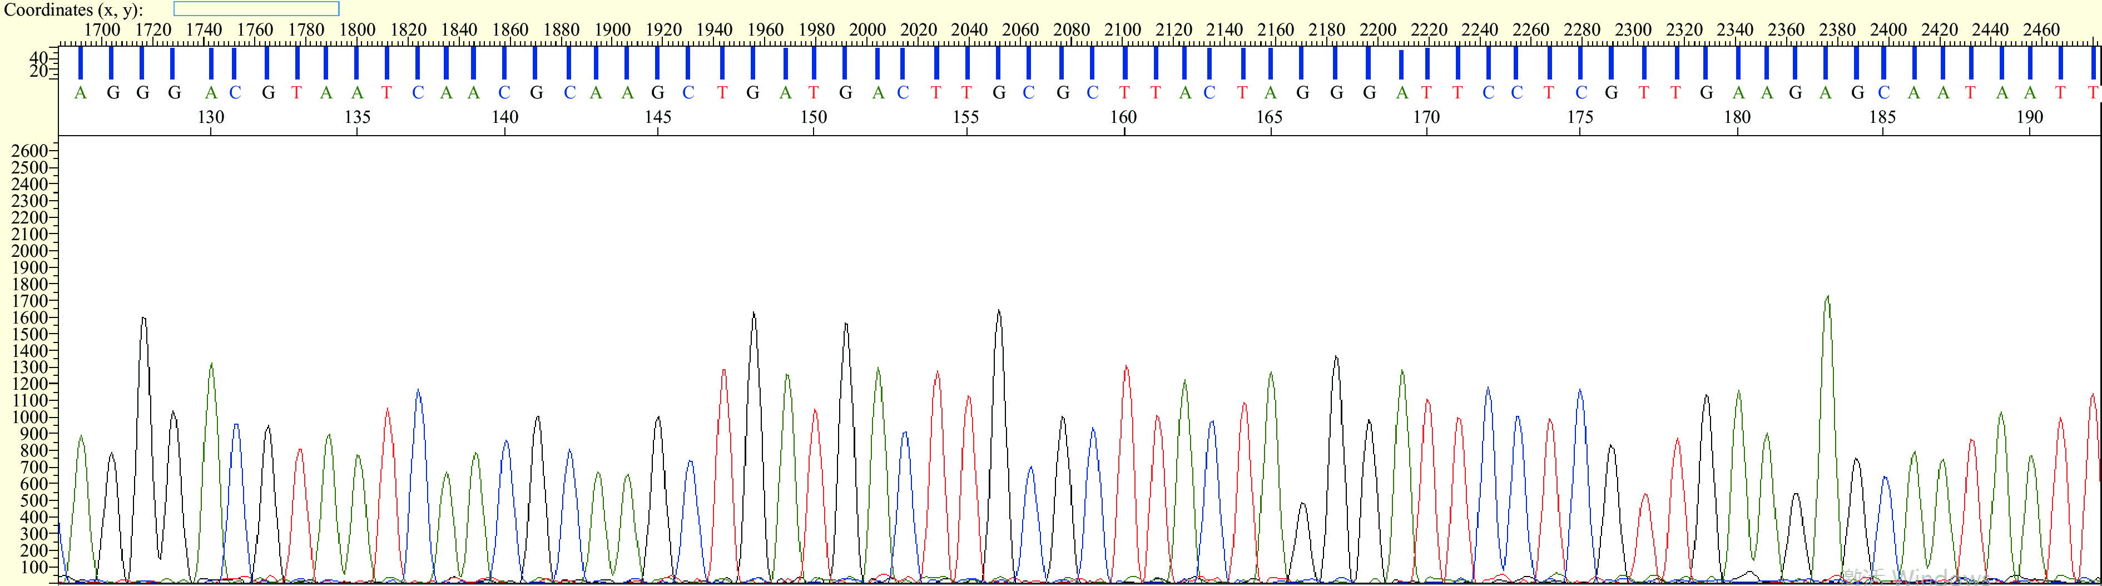Click the tallest green peak near position 183
The image size is (2102, 586).
(x=1827, y=298)
